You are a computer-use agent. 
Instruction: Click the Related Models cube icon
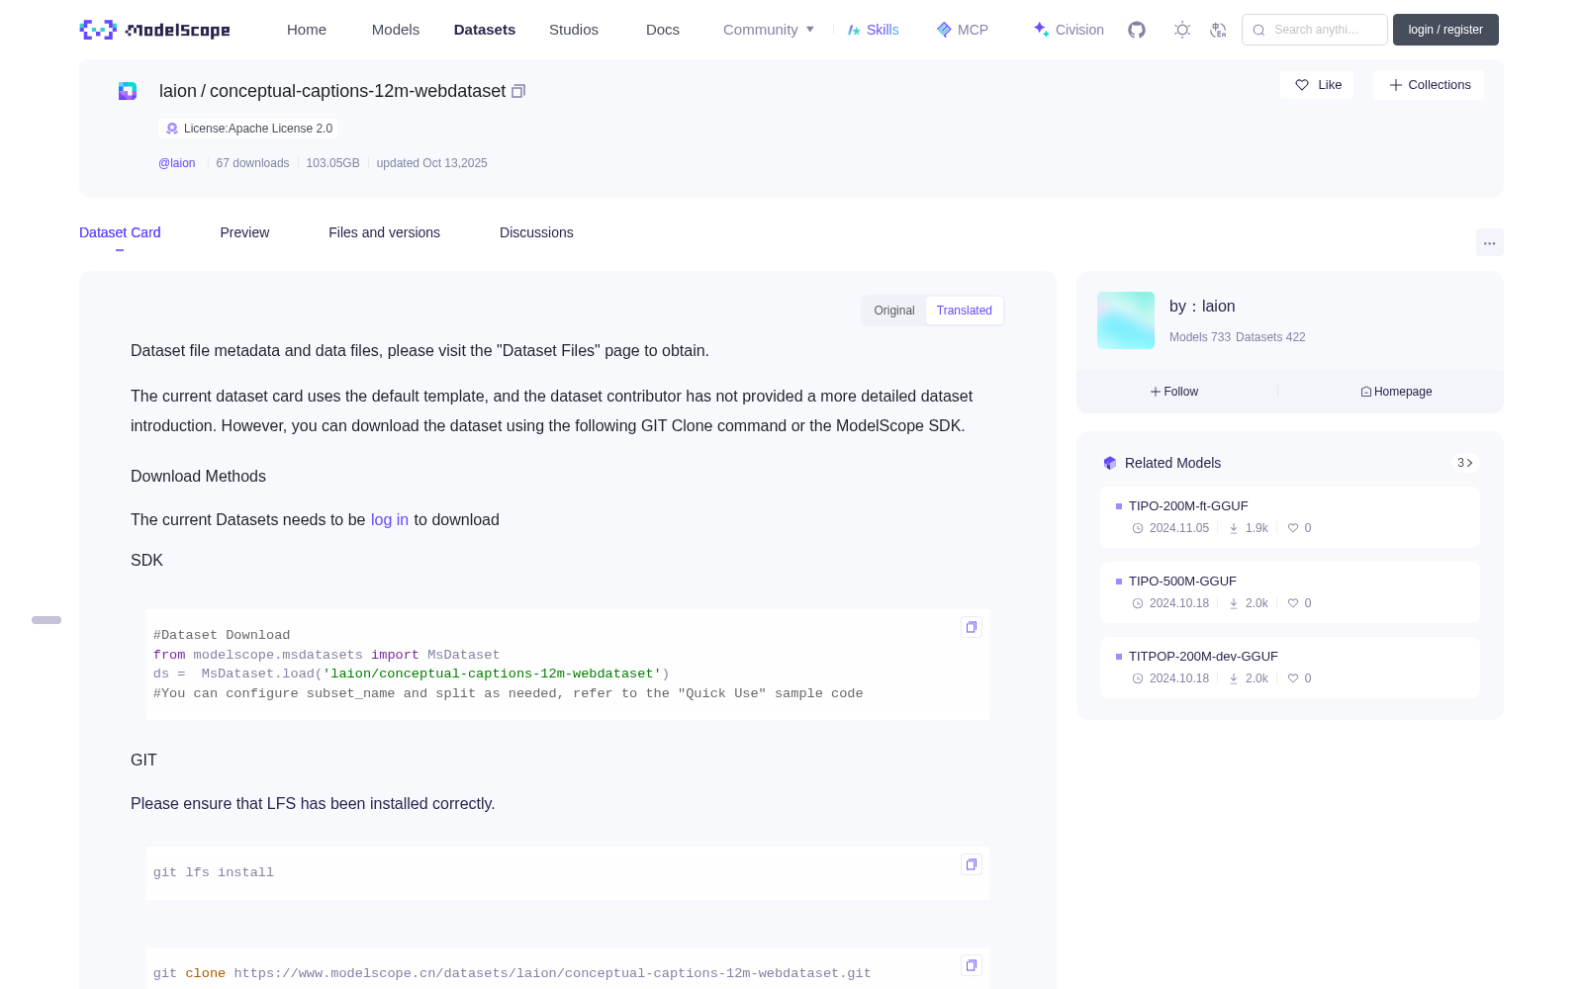pyautogui.click(x=1110, y=463)
